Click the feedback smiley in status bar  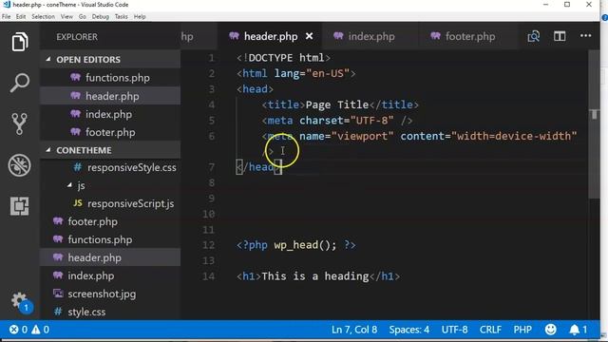pyautogui.click(x=551, y=330)
